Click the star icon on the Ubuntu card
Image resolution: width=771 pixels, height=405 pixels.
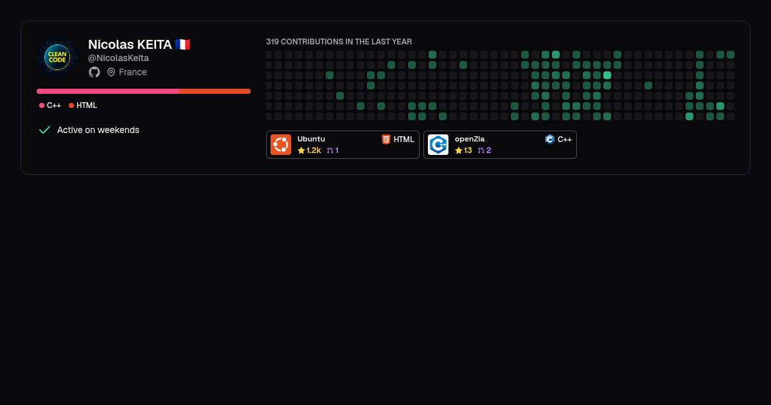(x=301, y=150)
